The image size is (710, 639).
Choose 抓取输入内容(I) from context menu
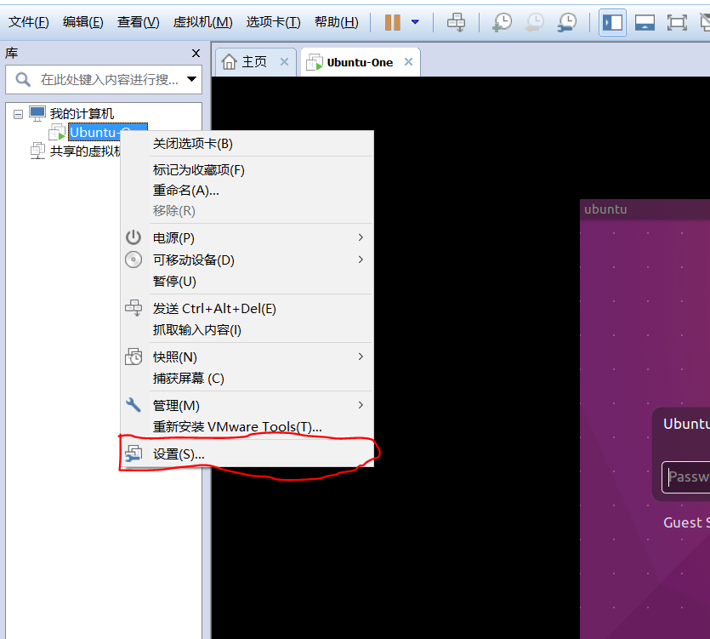click(247, 330)
